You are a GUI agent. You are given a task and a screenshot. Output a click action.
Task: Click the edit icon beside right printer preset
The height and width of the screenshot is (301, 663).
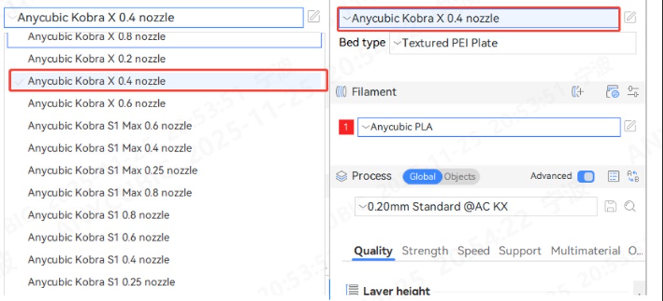pyautogui.click(x=630, y=17)
